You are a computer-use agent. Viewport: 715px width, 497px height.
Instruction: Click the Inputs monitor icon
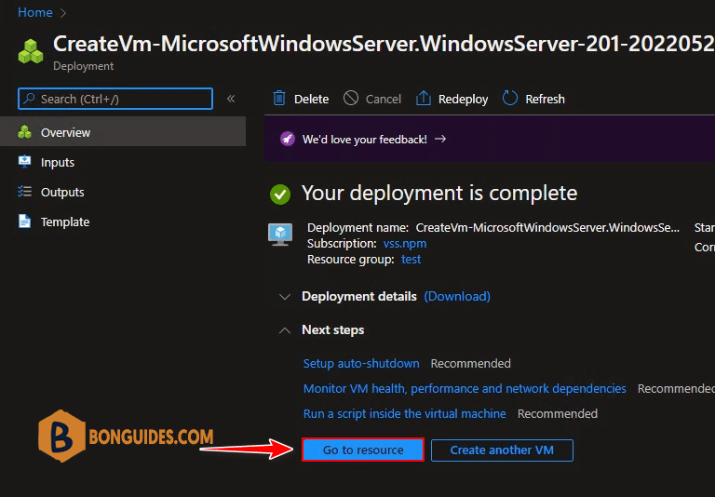(x=24, y=161)
